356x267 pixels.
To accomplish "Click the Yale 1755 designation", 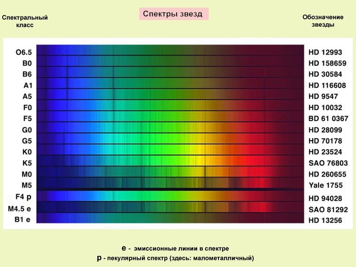I will (x=326, y=185).
